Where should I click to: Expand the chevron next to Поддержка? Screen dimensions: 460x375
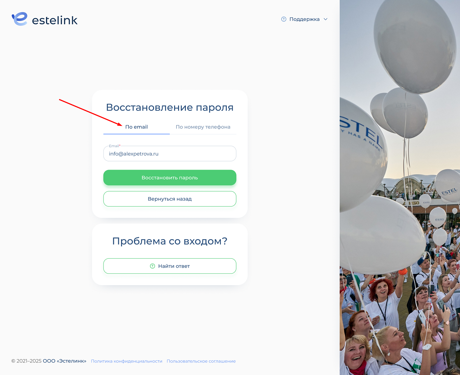325,19
